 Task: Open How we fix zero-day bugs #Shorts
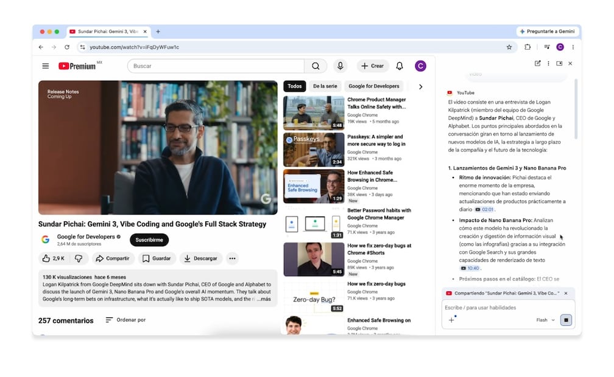click(379, 249)
